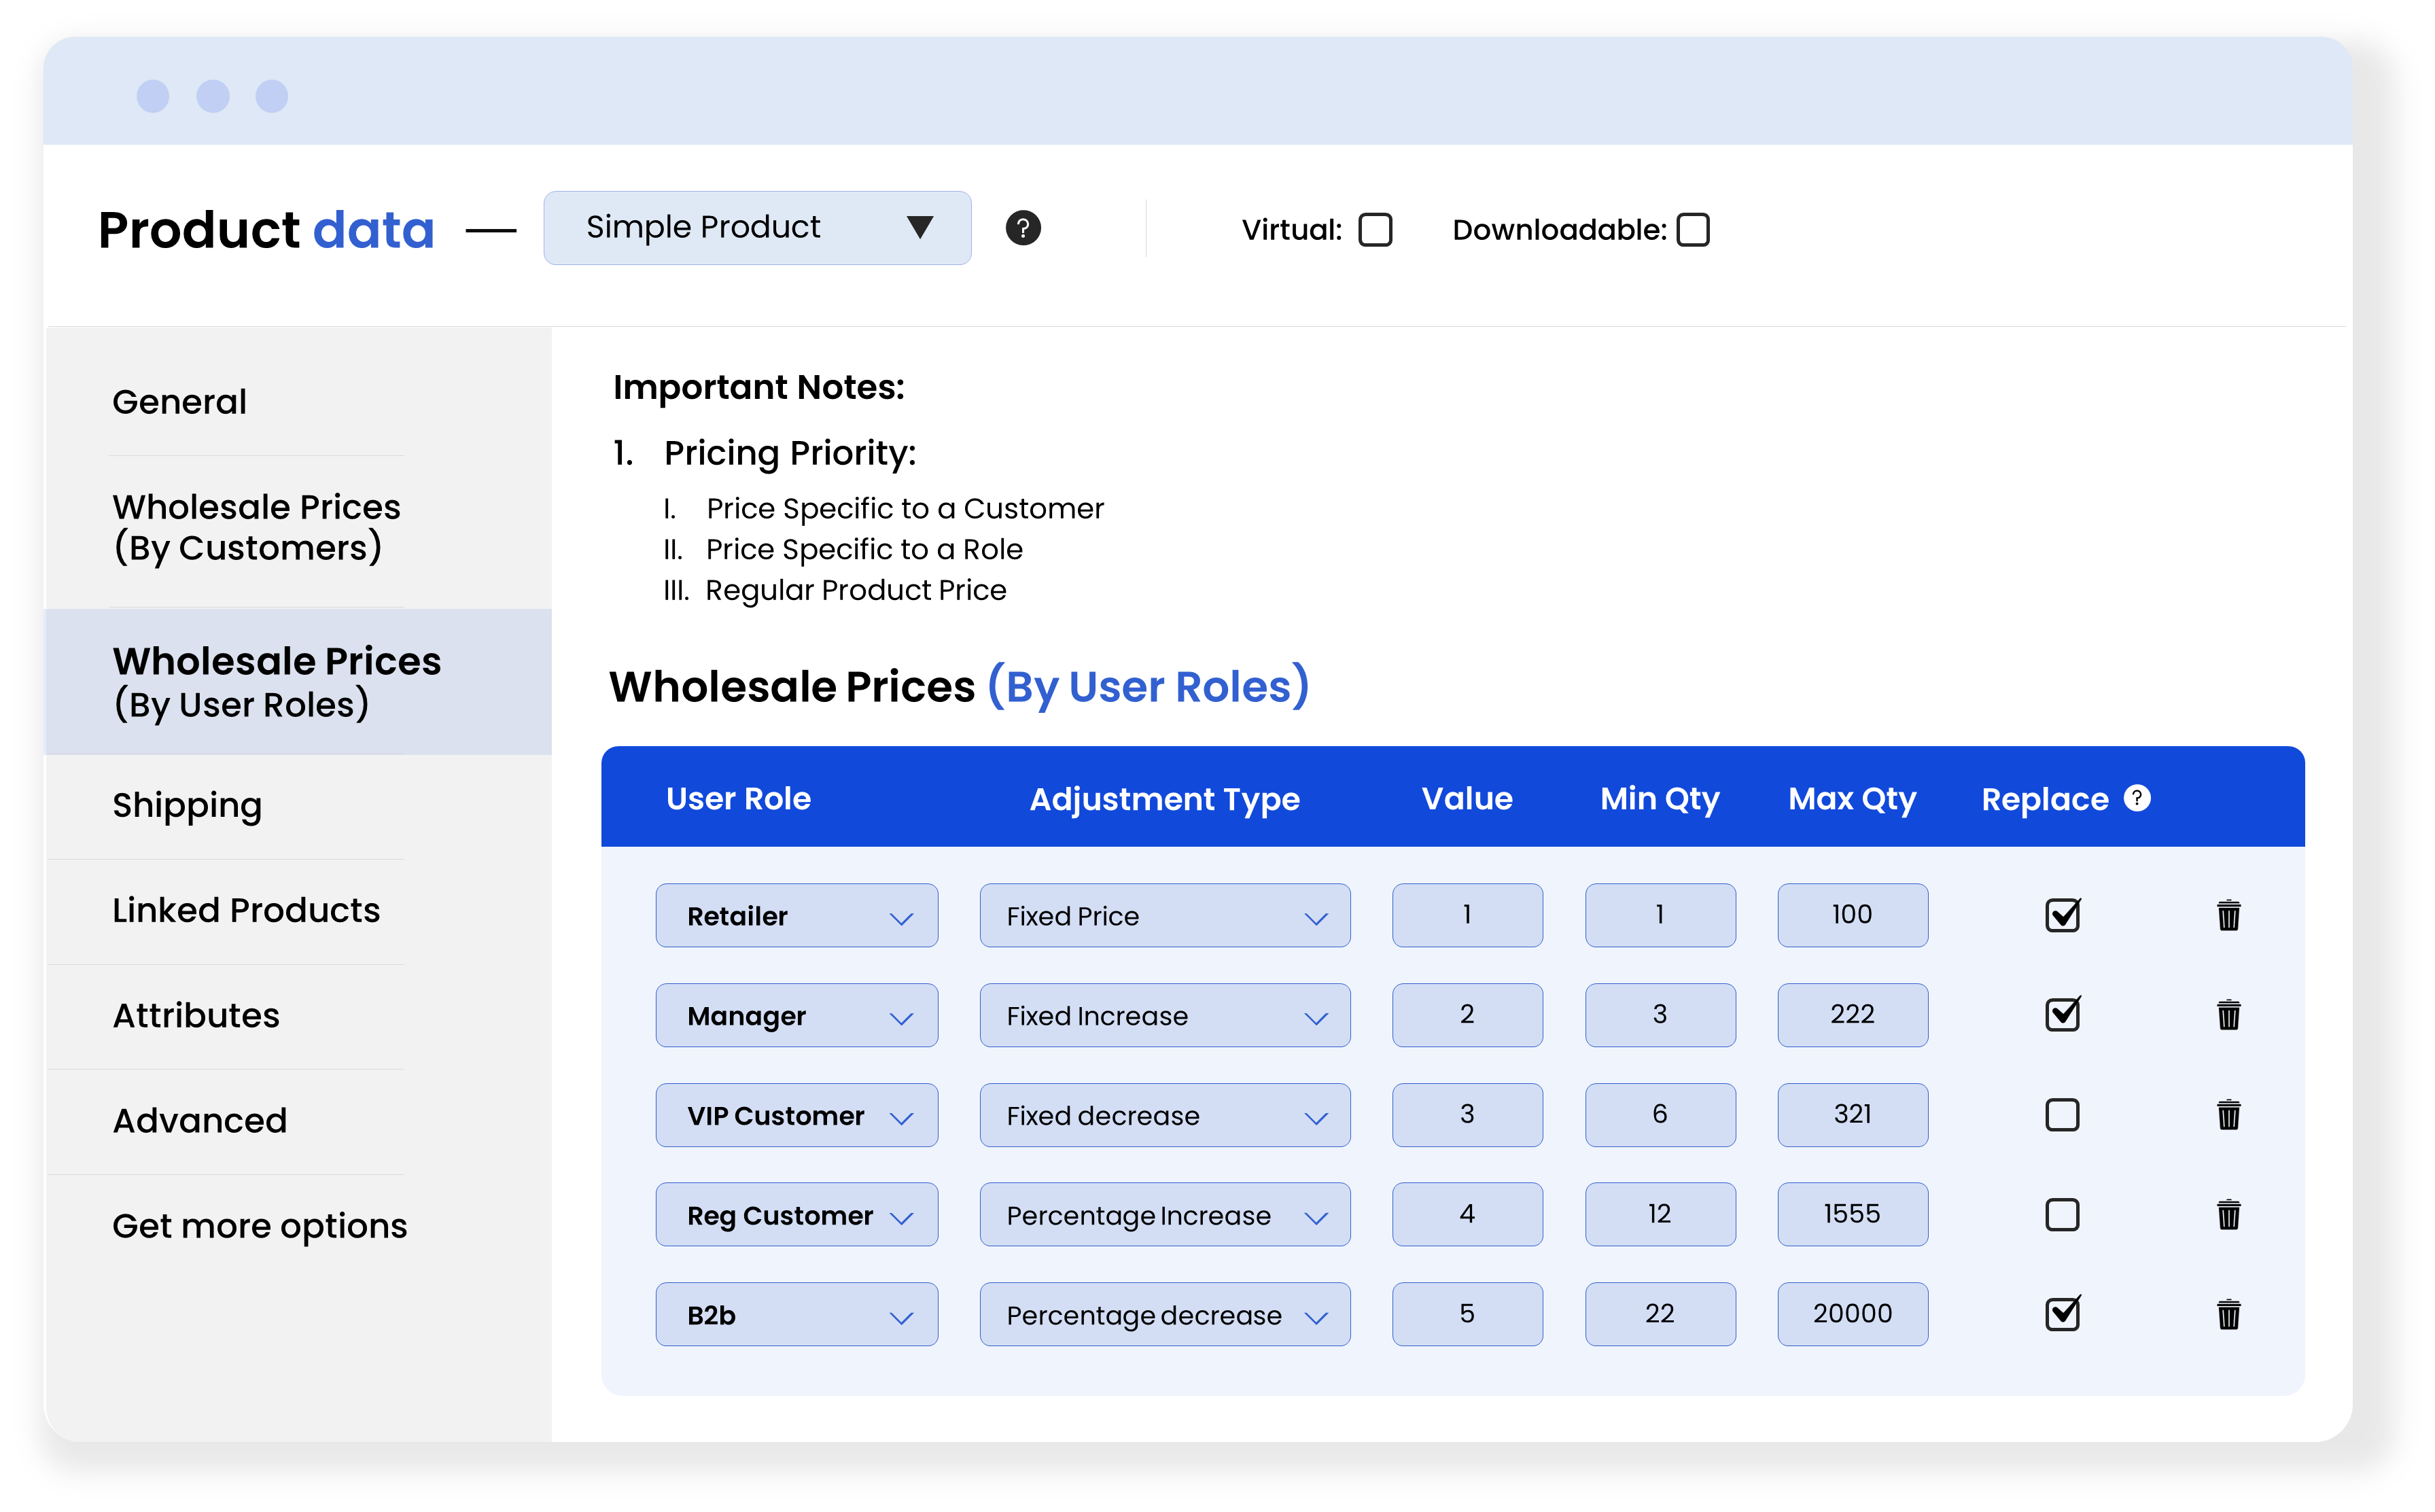This screenshot has width=2435, height=1512.
Task: Click the Get more options link
Action: point(259,1226)
